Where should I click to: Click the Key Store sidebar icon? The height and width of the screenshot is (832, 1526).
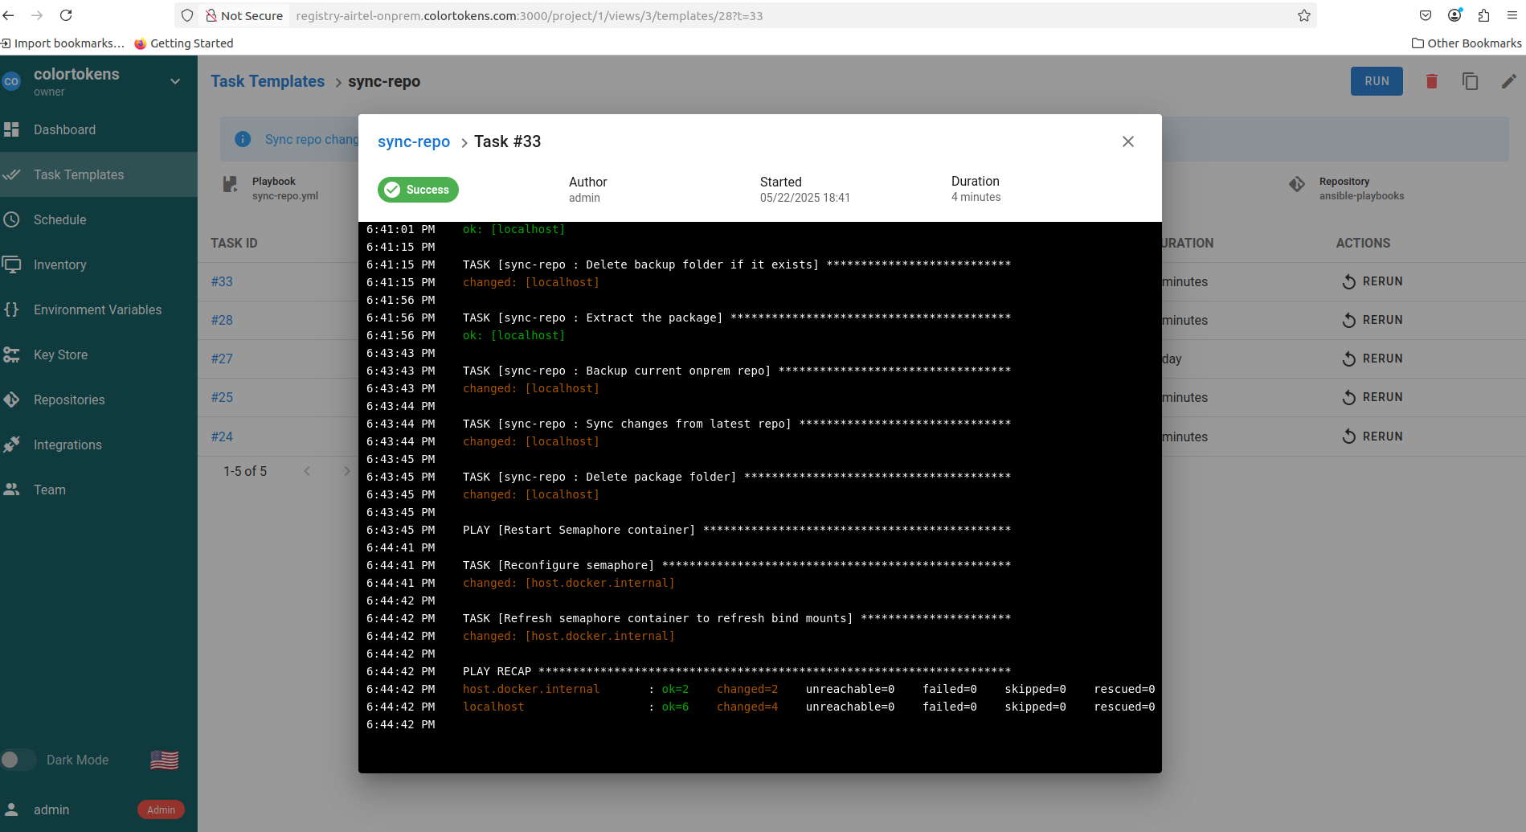[x=11, y=355]
